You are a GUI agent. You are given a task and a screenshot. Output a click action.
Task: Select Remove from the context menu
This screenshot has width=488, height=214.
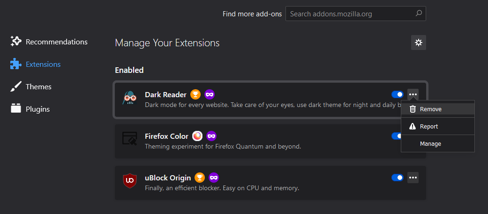tap(430, 109)
